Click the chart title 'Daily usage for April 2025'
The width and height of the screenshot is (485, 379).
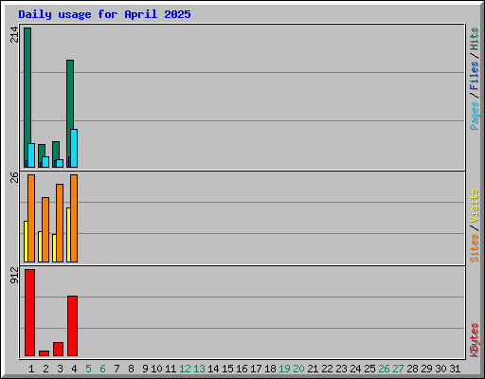tap(104, 14)
